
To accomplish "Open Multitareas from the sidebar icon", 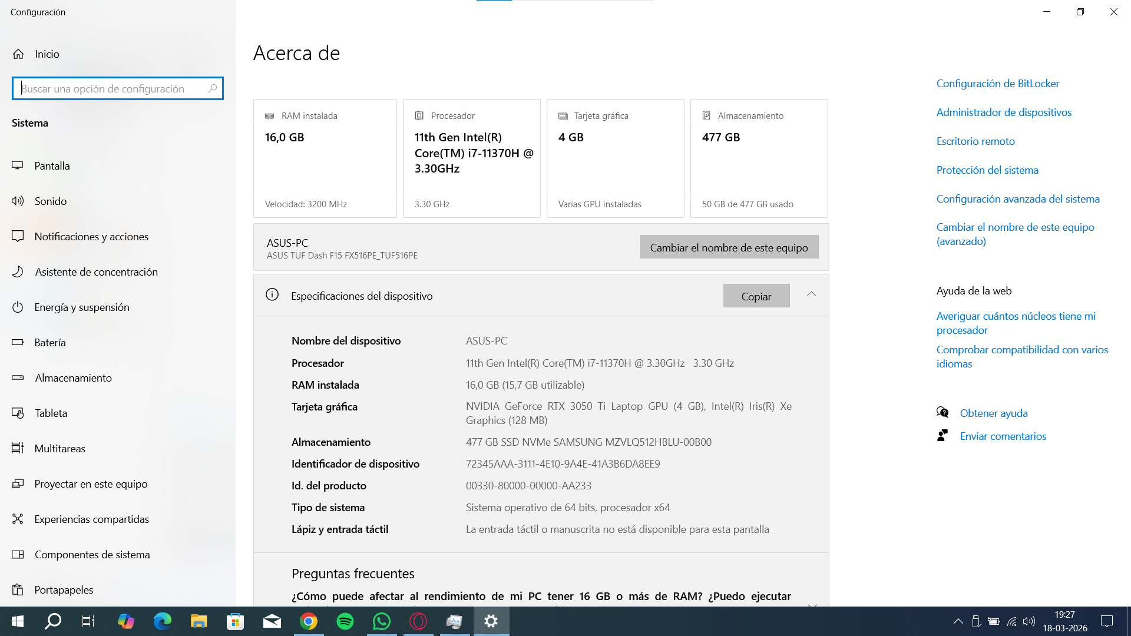I will click(x=18, y=448).
